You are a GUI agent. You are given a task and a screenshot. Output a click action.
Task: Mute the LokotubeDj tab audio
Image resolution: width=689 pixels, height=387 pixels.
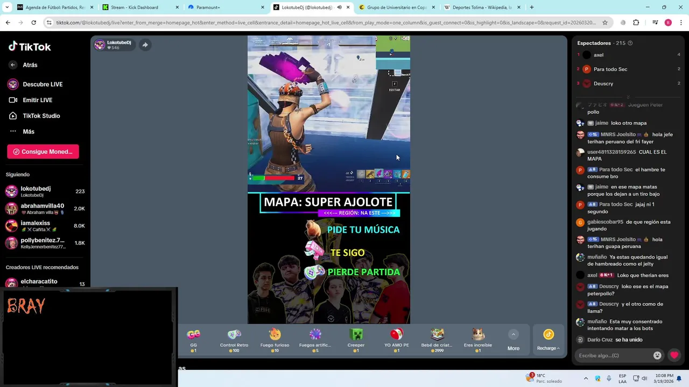[x=339, y=8]
